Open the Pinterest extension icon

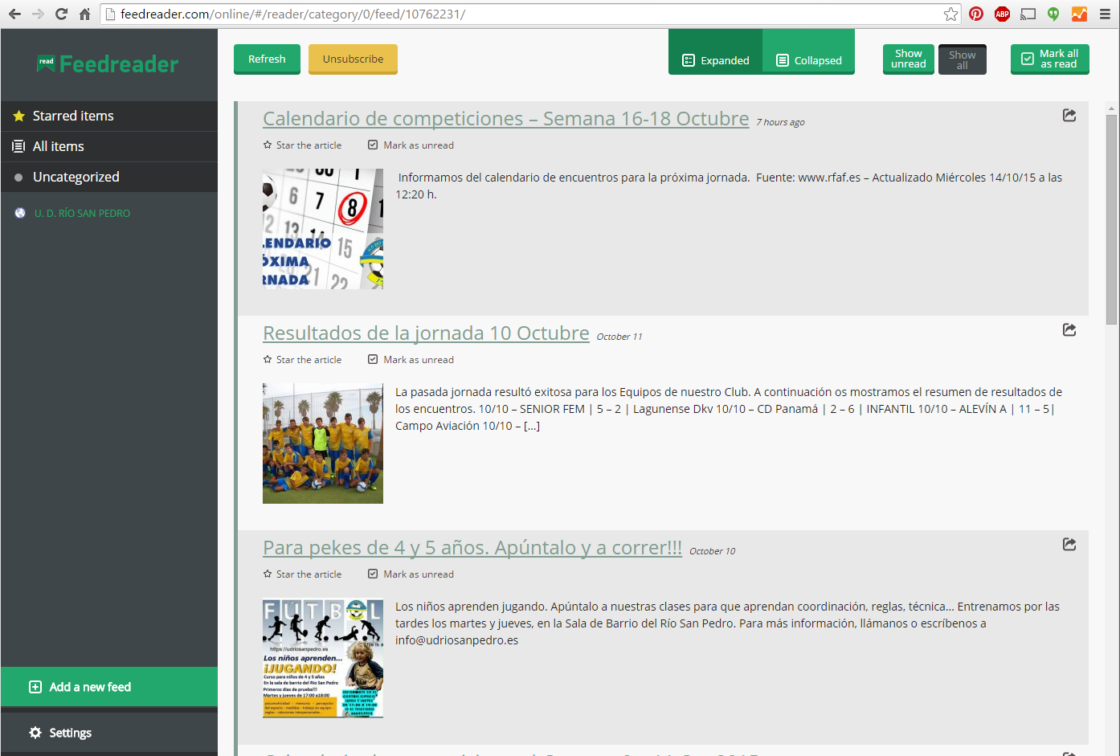pyautogui.click(x=976, y=14)
